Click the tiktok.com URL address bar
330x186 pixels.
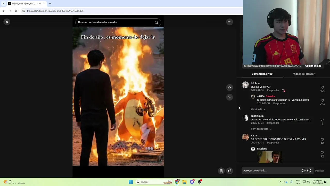[55, 11]
